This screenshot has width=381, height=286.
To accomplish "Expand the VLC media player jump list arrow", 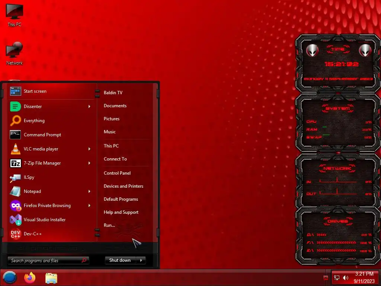I will click(89, 149).
